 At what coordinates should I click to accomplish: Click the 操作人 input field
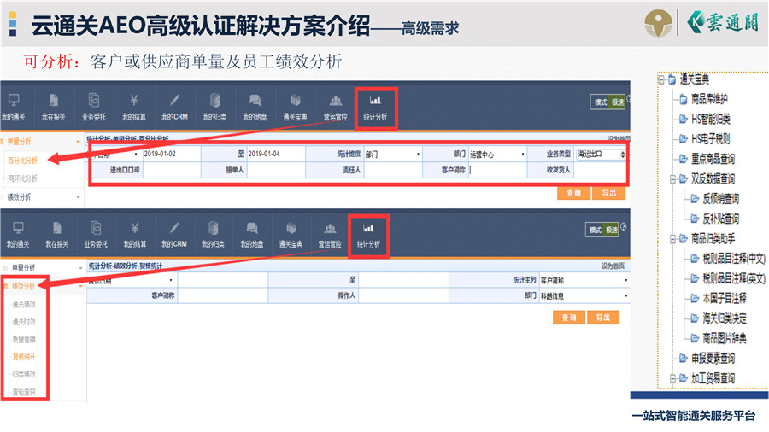click(403, 296)
